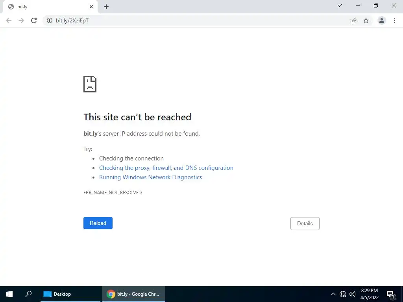Open proxy, firewall, and DNS configuration link
Viewport: 403px width, 302px height.
[x=166, y=168]
